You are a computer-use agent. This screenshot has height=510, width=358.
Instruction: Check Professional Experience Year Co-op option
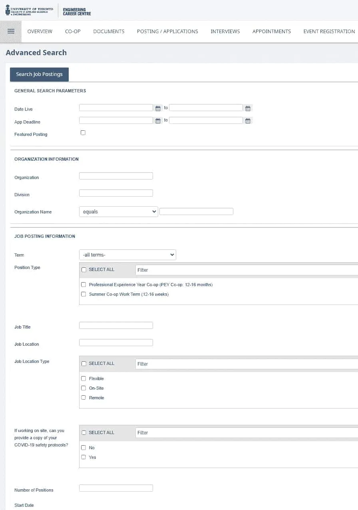click(x=84, y=284)
